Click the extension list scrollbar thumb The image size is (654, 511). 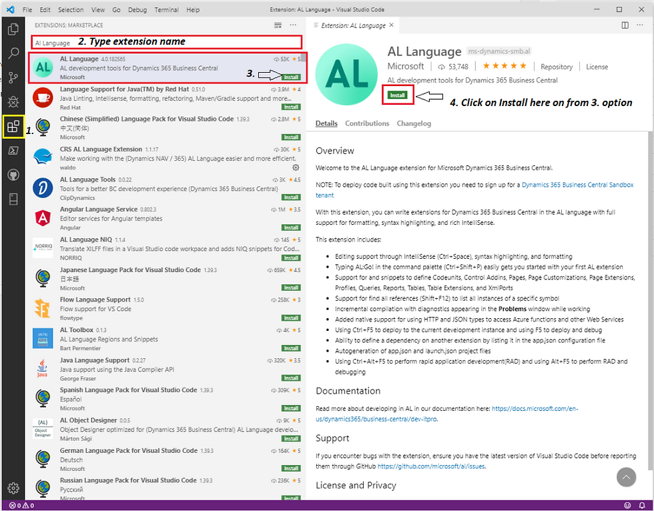pos(304,57)
